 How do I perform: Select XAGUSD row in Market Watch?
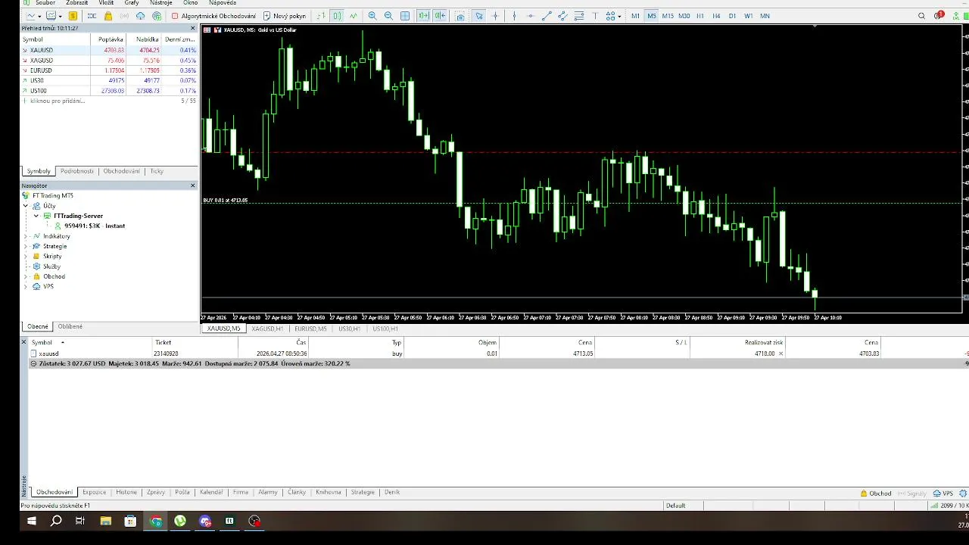click(111, 60)
